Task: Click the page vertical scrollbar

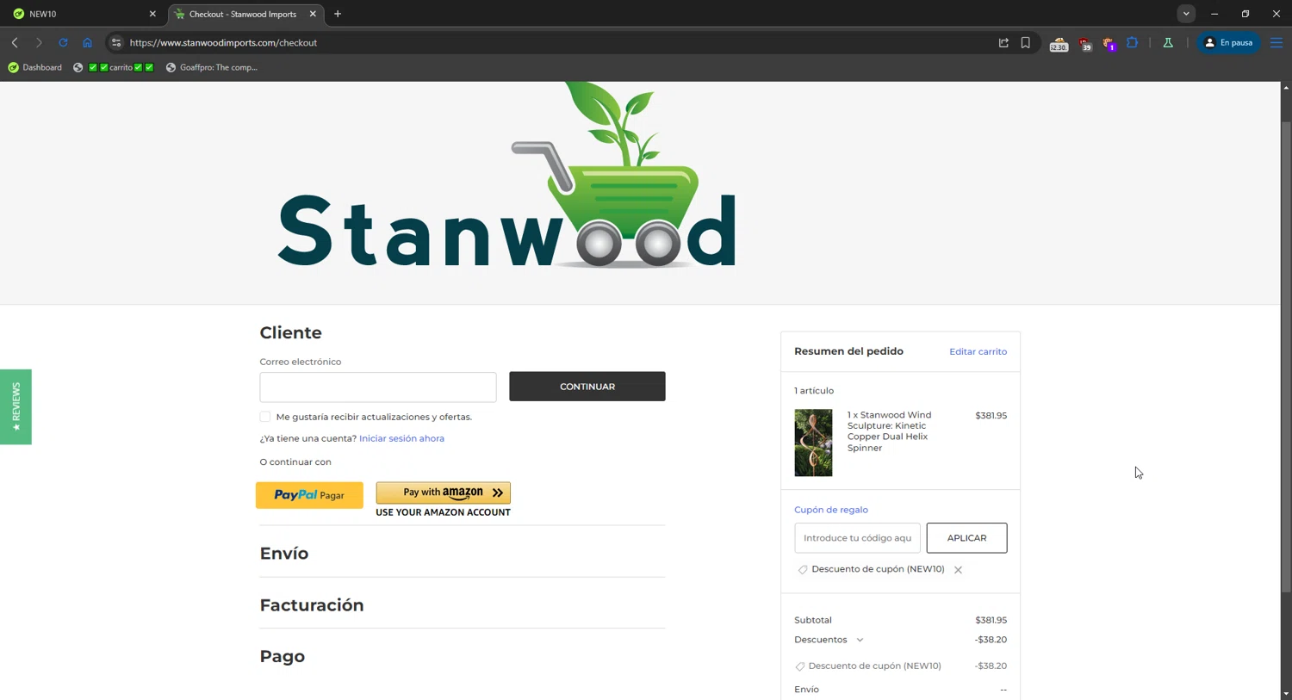Action: (1286, 357)
